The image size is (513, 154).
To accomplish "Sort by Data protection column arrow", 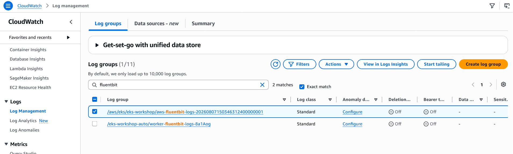I will pos(481,100).
